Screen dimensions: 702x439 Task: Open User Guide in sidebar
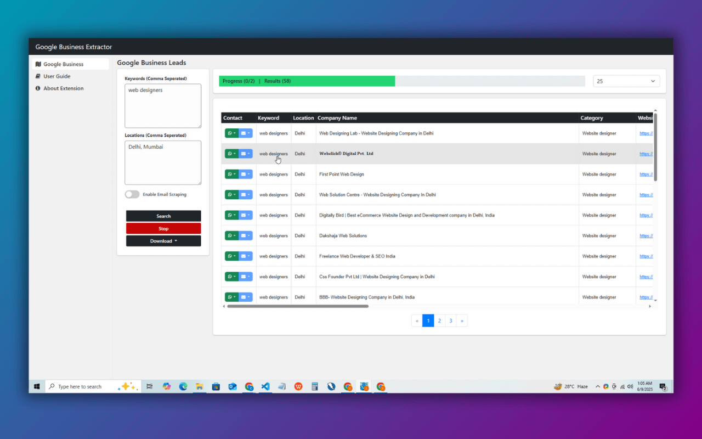tap(57, 76)
